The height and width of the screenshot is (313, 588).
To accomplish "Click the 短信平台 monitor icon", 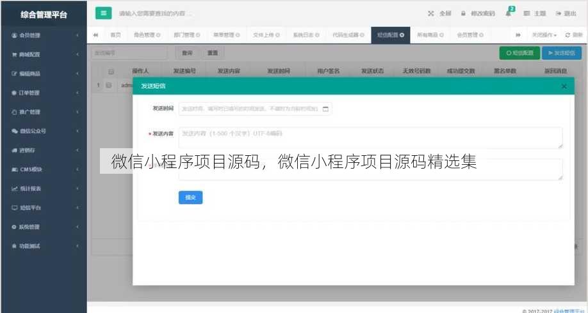I will pyautogui.click(x=14, y=208).
